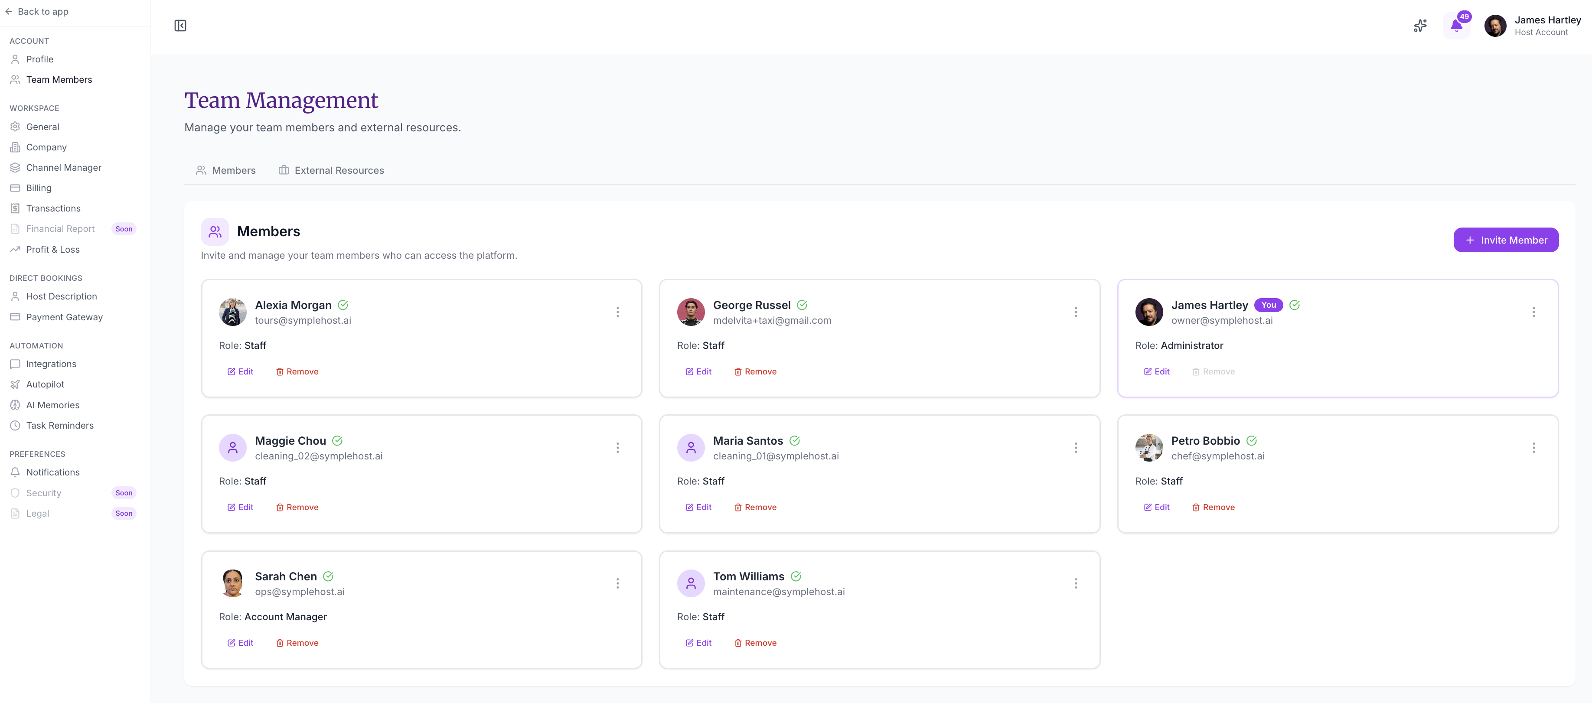Click email maintenance@symplehost.ai
The height and width of the screenshot is (703, 1592).
(779, 592)
